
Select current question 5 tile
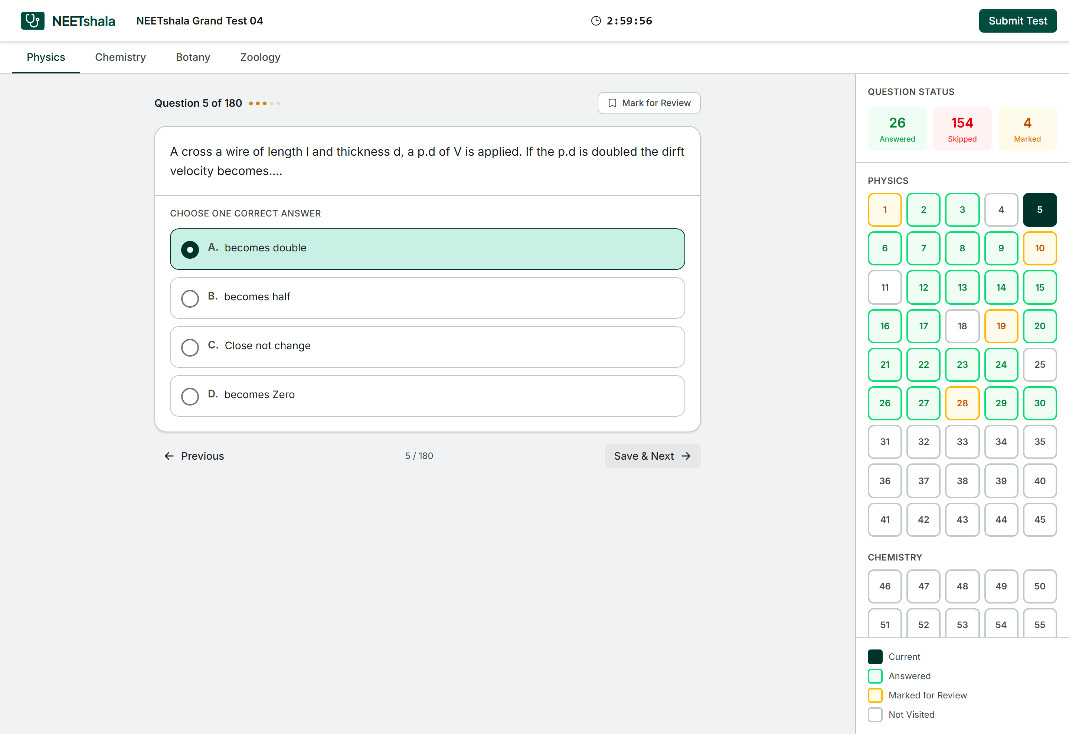[x=1040, y=210]
